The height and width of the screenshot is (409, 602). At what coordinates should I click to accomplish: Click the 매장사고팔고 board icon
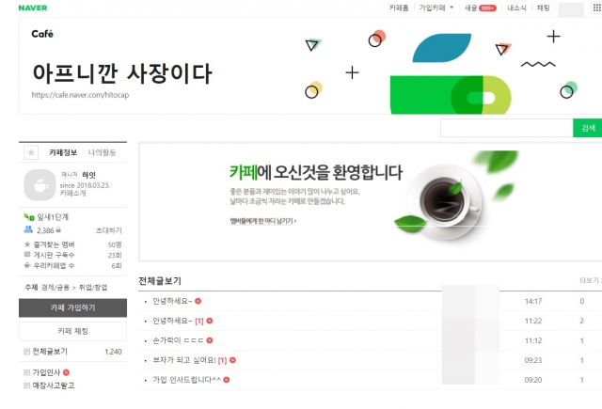tap(26, 385)
